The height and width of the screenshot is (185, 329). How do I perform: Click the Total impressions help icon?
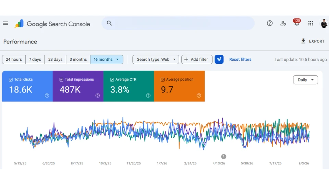(98, 96)
